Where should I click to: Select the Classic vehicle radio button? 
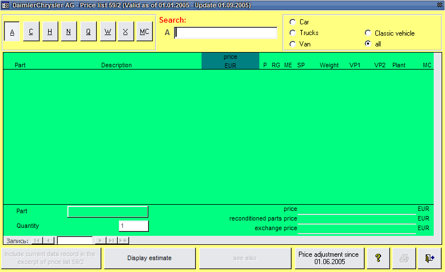[368, 33]
